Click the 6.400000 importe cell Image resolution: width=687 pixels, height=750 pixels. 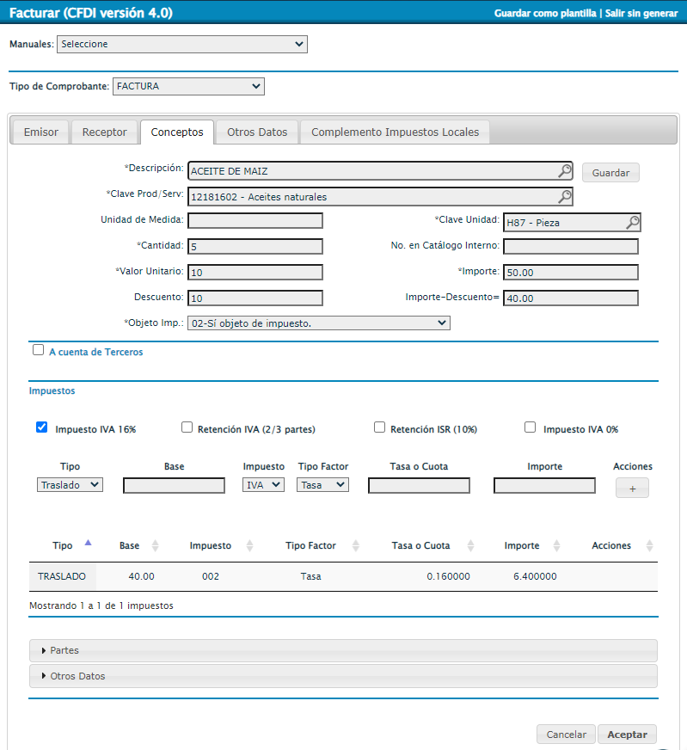535,576
